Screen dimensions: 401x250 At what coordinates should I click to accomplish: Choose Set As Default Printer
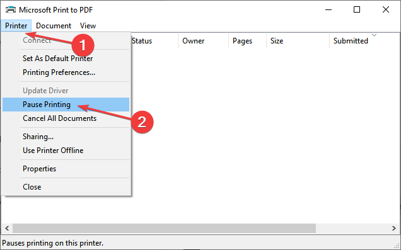click(66, 59)
